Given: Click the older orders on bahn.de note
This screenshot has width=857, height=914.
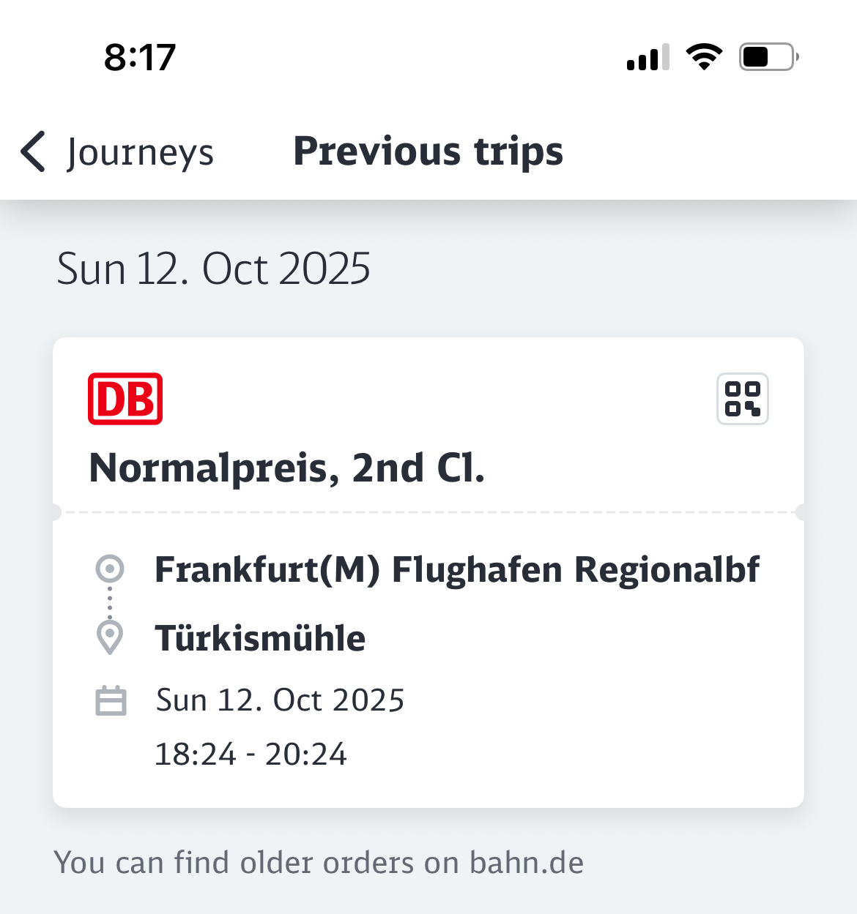Looking at the screenshot, I should [x=319, y=862].
